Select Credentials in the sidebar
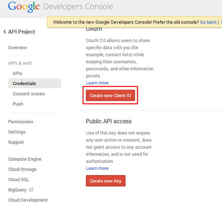This screenshot has width=222, height=214. (35, 83)
